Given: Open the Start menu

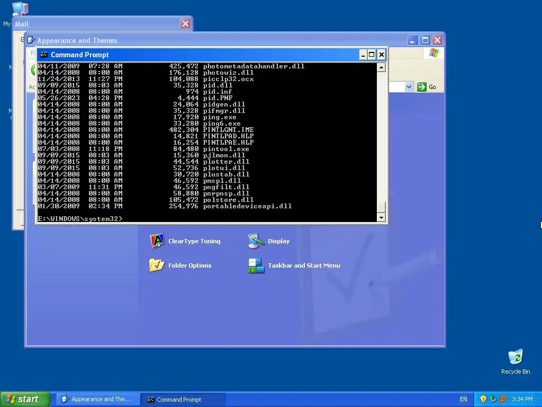Looking at the screenshot, I should (25, 399).
